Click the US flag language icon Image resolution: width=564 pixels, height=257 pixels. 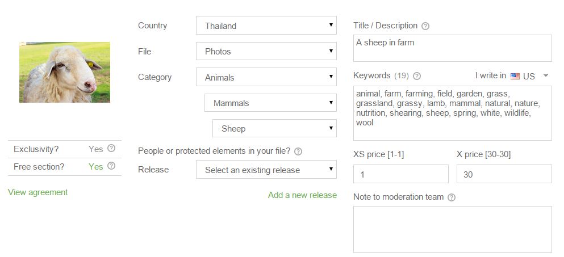515,76
